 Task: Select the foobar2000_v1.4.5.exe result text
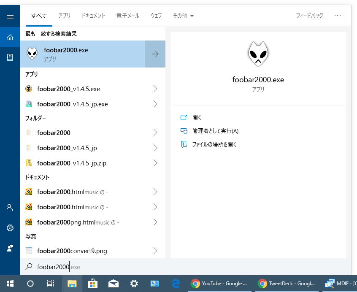point(68,89)
